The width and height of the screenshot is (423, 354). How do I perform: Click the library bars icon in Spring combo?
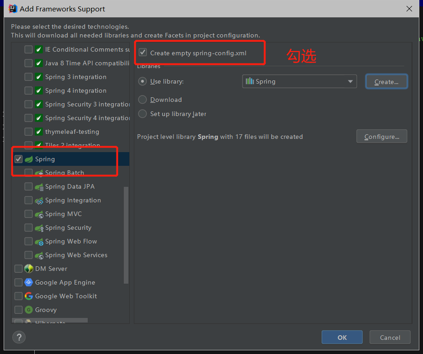click(250, 81)
